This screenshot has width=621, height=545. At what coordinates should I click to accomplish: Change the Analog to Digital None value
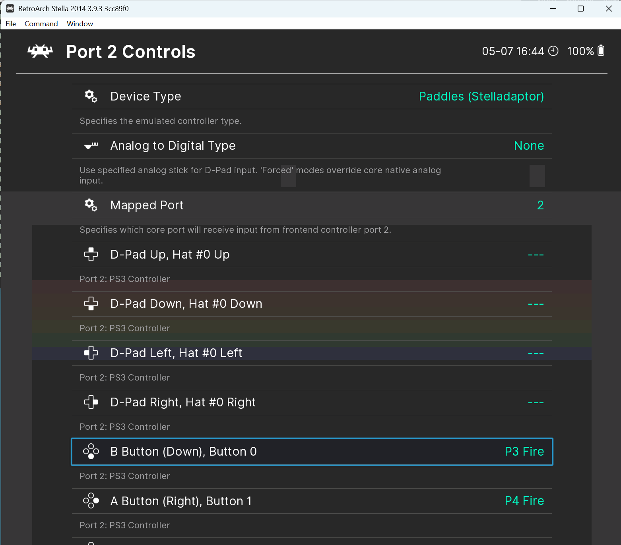coord(529,146)
